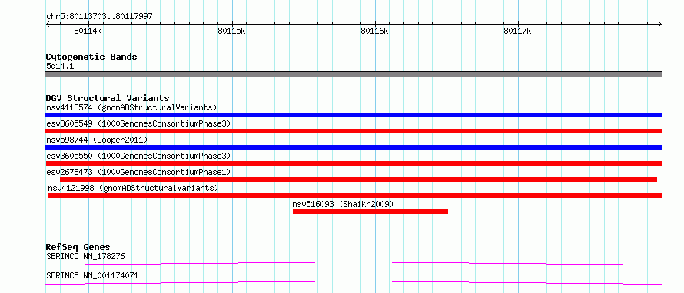
Task: Click the magenta SERINC5 NM_001174071 gene line
Action: [354, 282]
